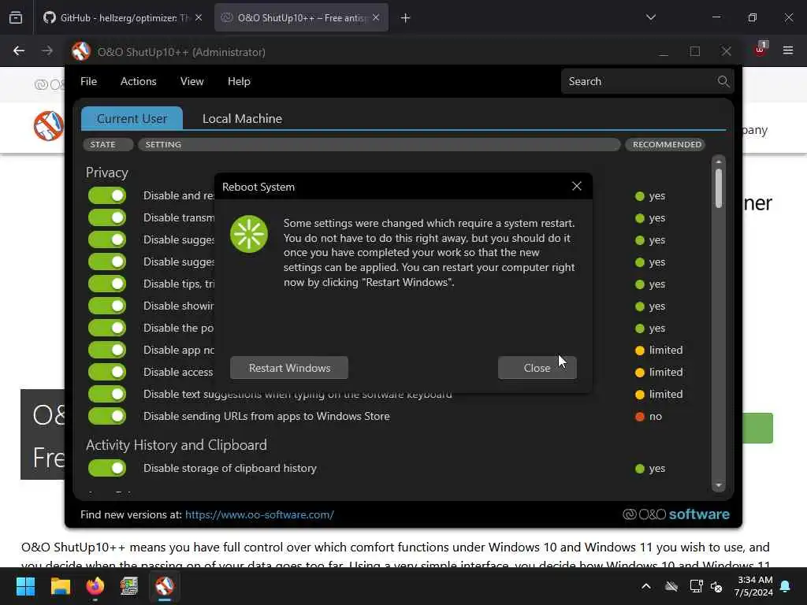Open the Help menu
807x605 pixels.
(x=239, y=81)
